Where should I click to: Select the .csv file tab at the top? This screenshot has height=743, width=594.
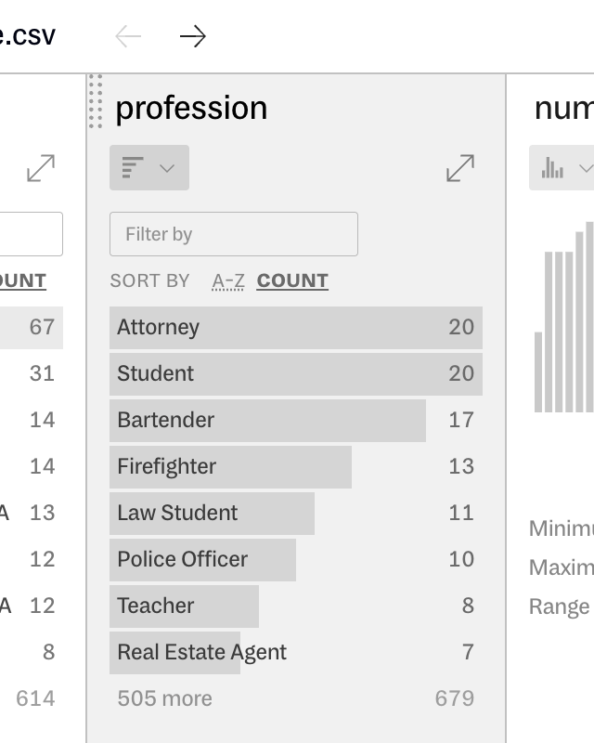click(x=26, y=35)
